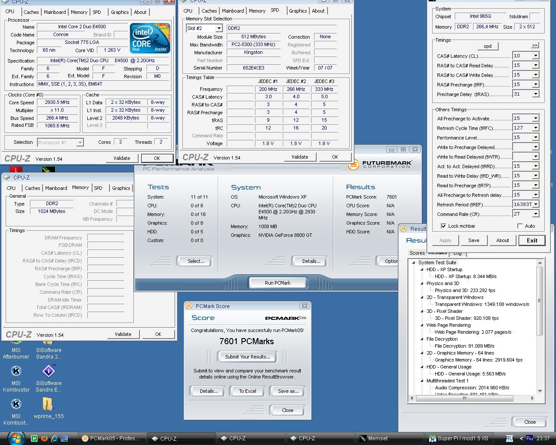
Task: Click Exit button in Memset
Action: (532, 240)
